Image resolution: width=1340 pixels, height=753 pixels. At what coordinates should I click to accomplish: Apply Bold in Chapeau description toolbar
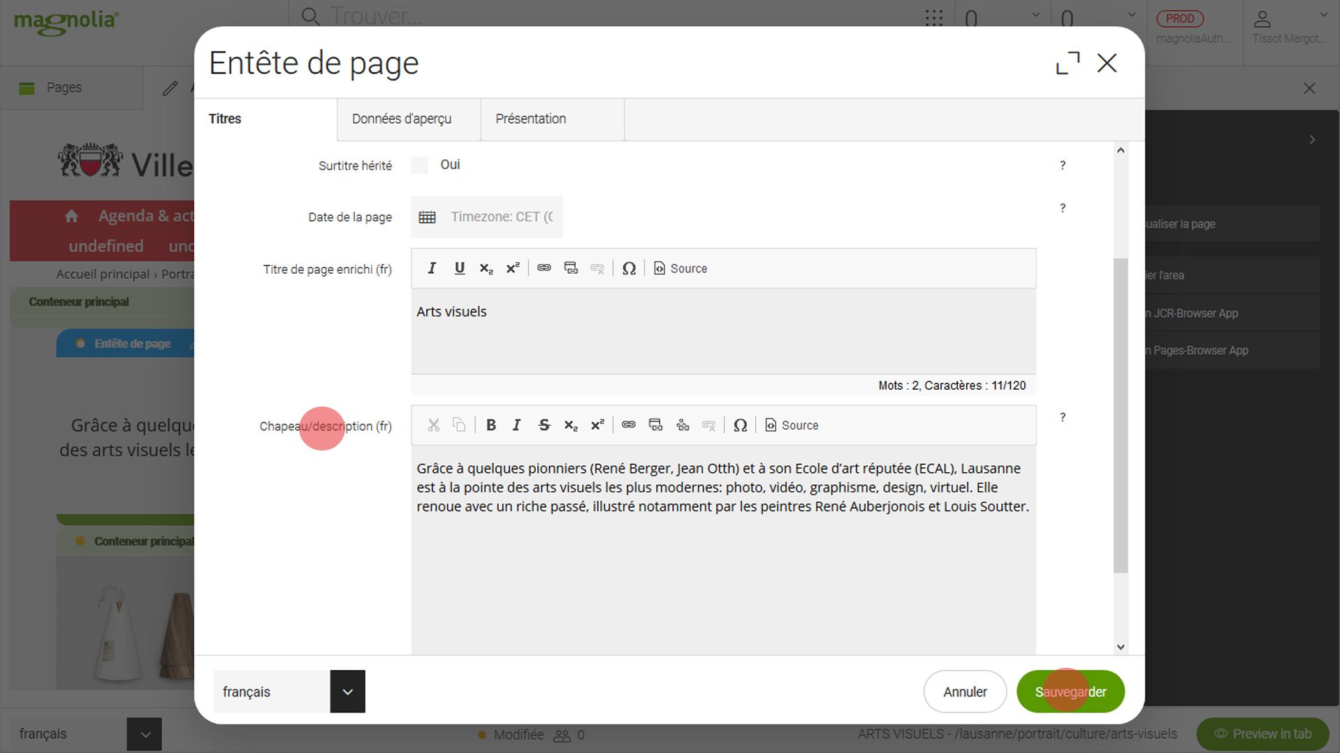[x=491, y=425]
